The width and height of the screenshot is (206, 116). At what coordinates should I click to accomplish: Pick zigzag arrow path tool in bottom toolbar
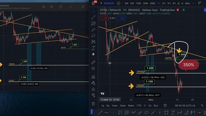[133, 112]
